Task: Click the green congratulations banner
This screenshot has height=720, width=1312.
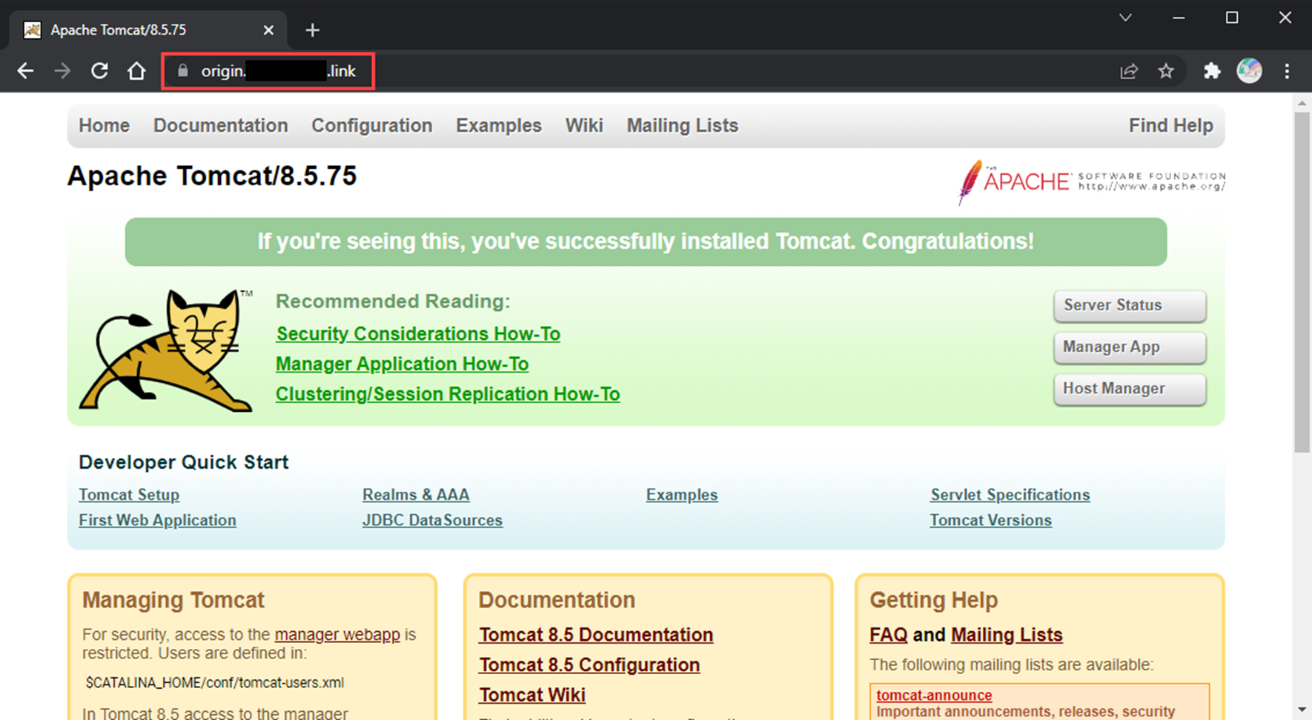Action: (x=646, y=242)
